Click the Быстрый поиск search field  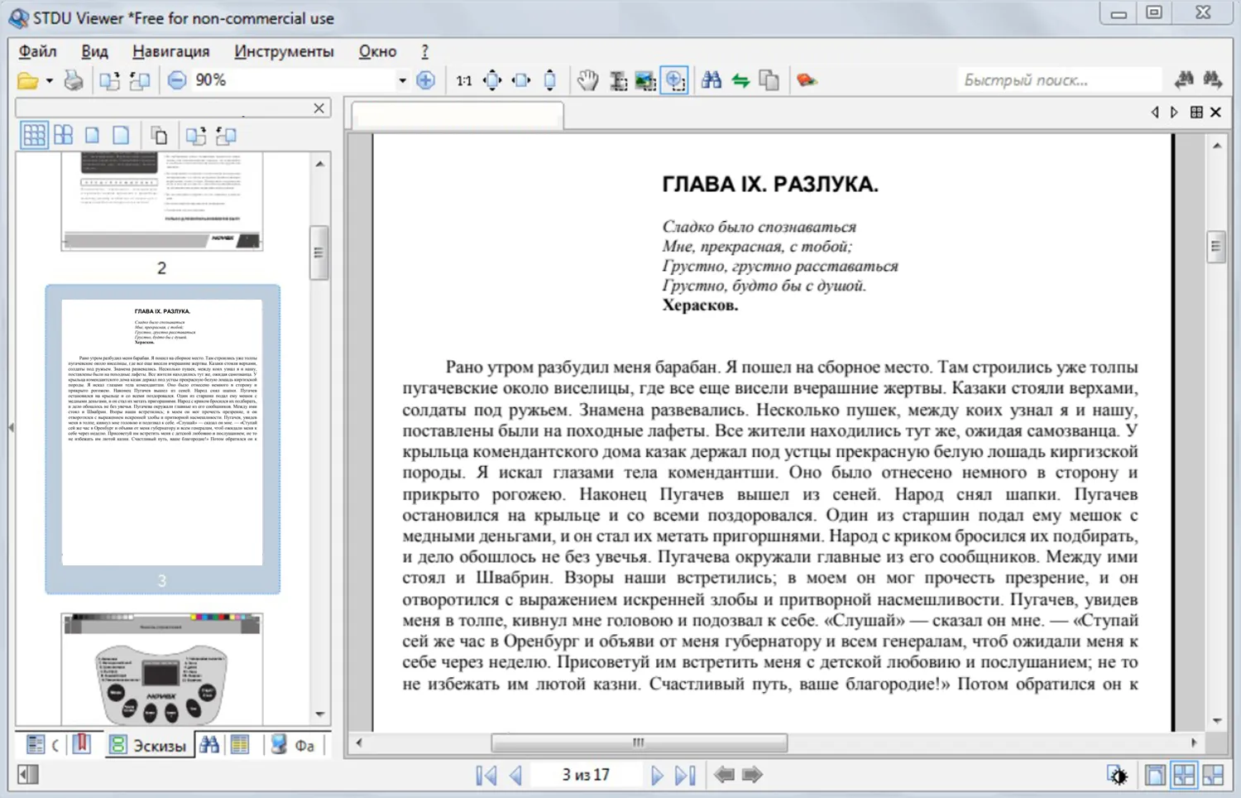coord(1059,80)
